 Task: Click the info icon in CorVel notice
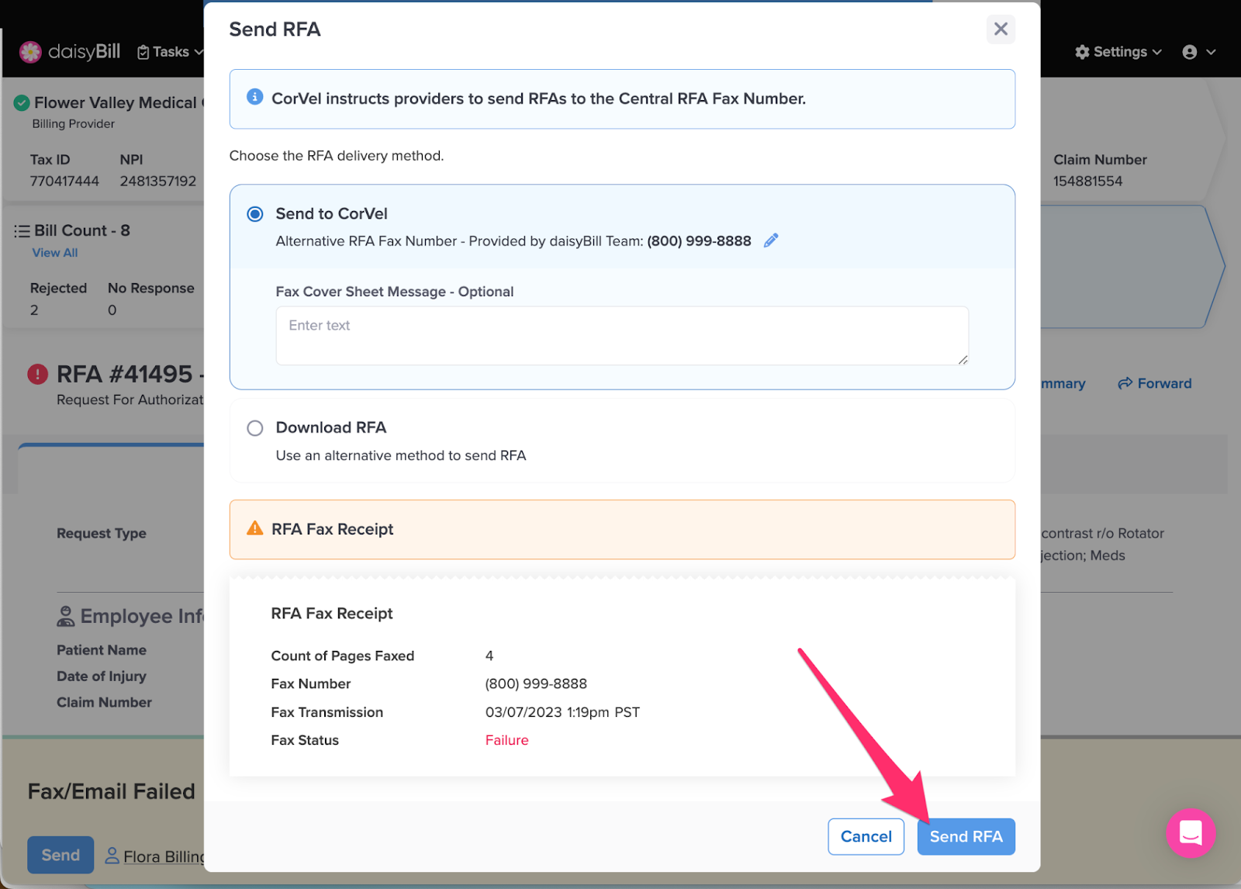pyautogui.click(x=254, y=97)
